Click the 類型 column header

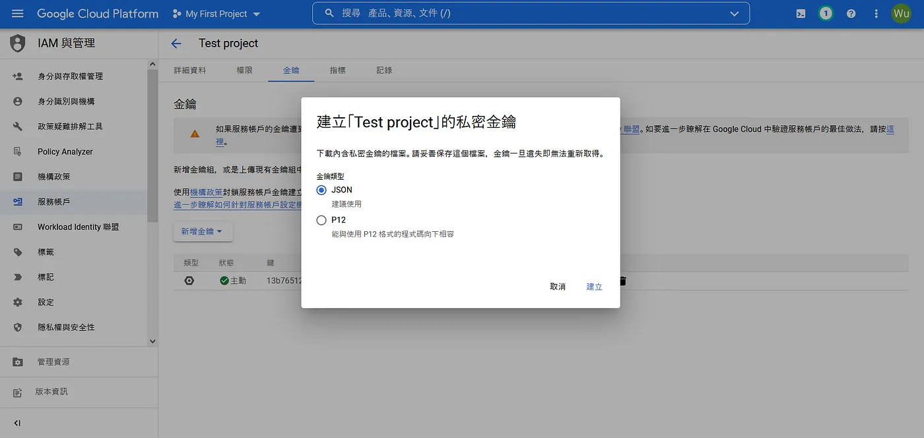[191, 263]
